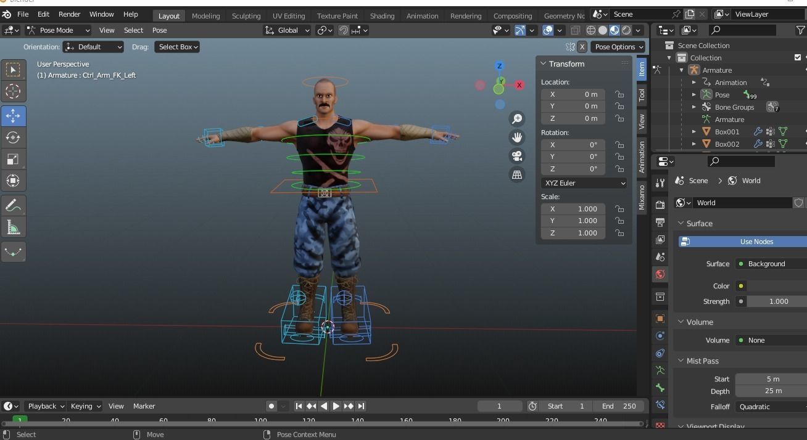Toggle the camera view icon
807x440 pixels.
coord(517,156)
